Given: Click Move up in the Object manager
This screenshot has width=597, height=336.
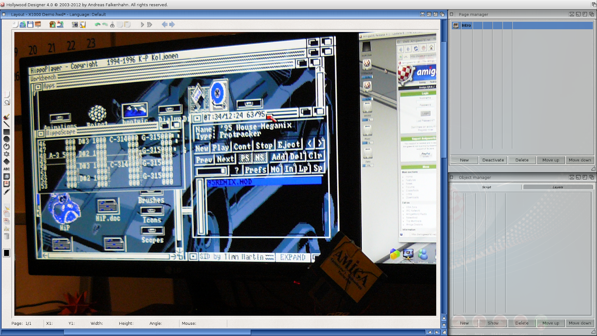Looking at the screenshot, I should click(x=551, y=323).
